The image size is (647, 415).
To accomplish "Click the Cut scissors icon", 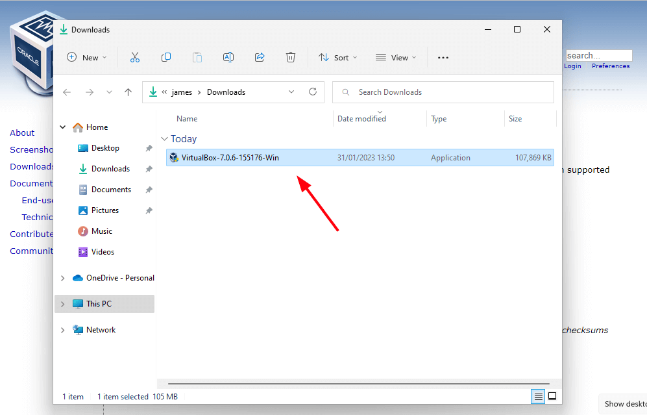I will [x=134, y=57].
